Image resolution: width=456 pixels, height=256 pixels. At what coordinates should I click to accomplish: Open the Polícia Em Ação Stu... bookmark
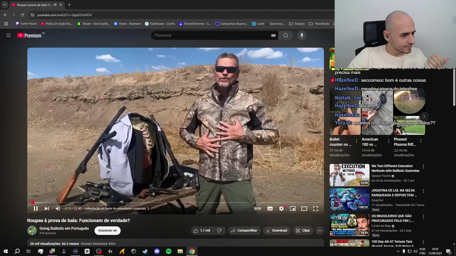click(x=57, y=24)
